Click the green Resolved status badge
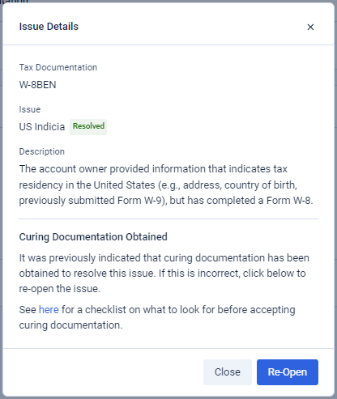Image resolution: width=337 pixels, height=399 pixels. [88, 126]
